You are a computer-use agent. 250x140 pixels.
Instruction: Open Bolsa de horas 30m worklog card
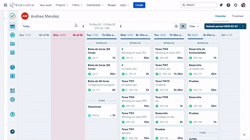click(102, 70)
